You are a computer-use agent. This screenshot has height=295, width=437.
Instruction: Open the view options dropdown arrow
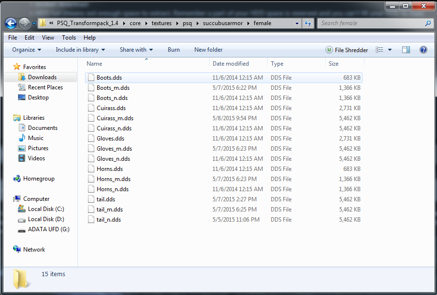390,50
